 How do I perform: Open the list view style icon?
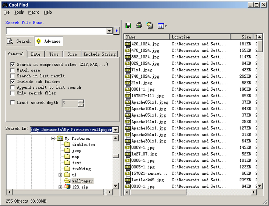click(162, 26)
